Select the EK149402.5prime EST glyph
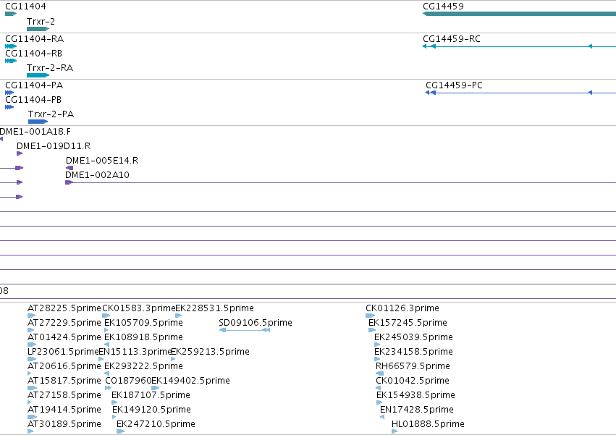616x435 pixels. click(155, 388)
